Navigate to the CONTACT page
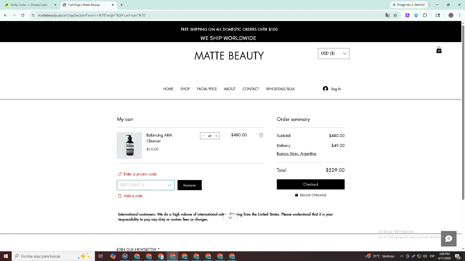The image size is (465, 261). [x=251, y=89]
